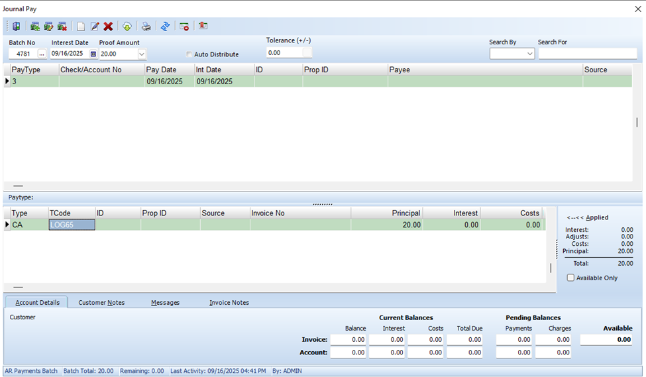This screenshot has width=646, height=377.
Task: Click the dotted splitter above distribution grid
Action: tap(322, 204)
